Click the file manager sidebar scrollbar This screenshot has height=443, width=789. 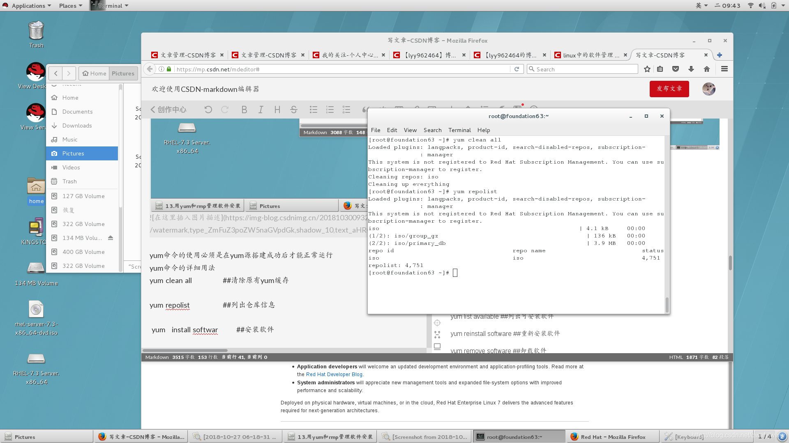[120, 148]
